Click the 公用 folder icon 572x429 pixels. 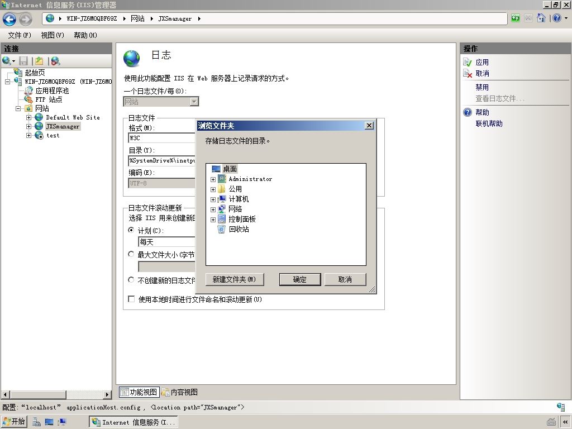pyautogui.click(x=221, y=189)
